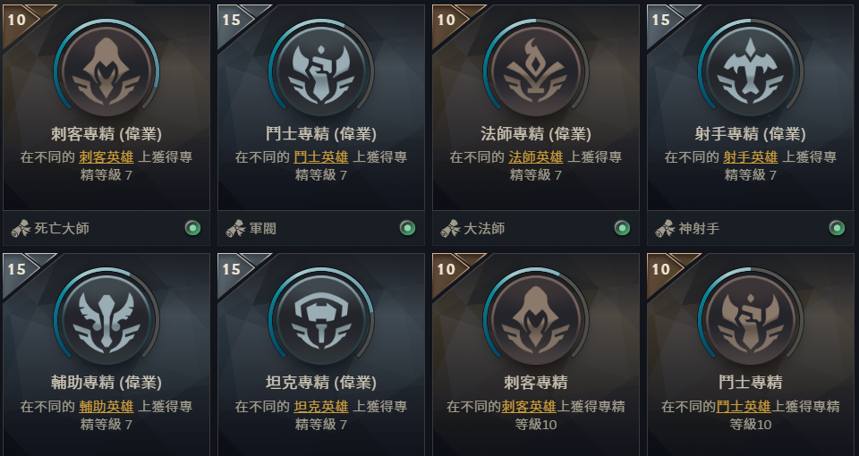This screenshot has height=456, width=859.
Task: Open the 輔助英雄 highlighted link
Action: pyautogui.click(x=106, y=406)
